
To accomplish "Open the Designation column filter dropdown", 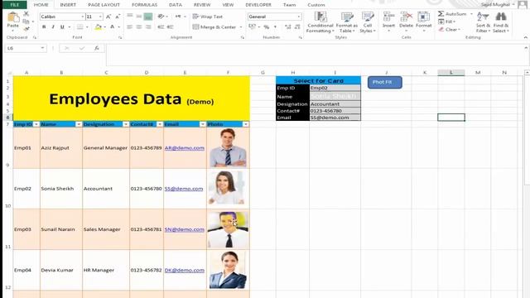I will point(126,124).
